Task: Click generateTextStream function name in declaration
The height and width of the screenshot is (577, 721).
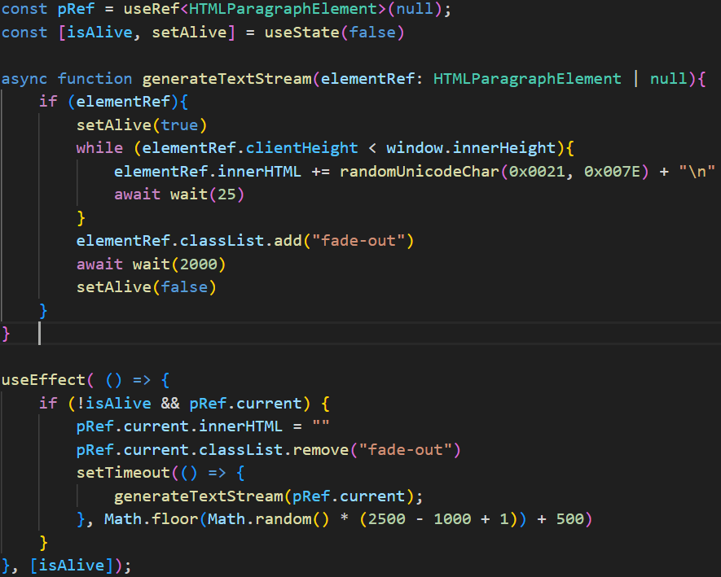Action: pos(226,79)
